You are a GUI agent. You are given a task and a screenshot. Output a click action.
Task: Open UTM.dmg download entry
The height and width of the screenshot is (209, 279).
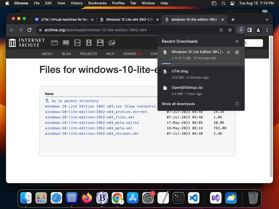[201, 74]
